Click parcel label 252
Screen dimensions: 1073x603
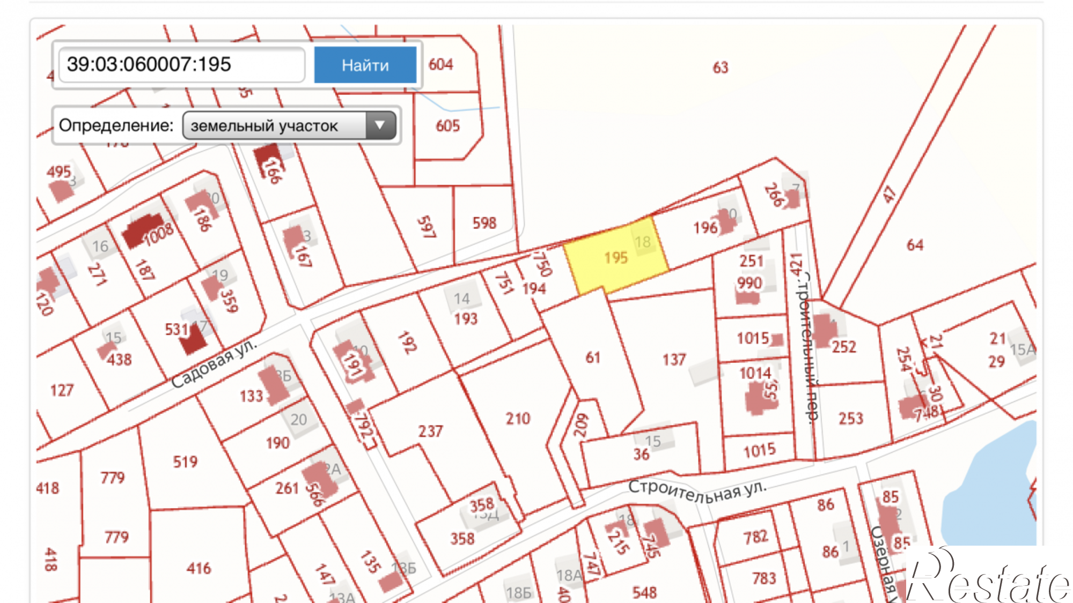844,347
